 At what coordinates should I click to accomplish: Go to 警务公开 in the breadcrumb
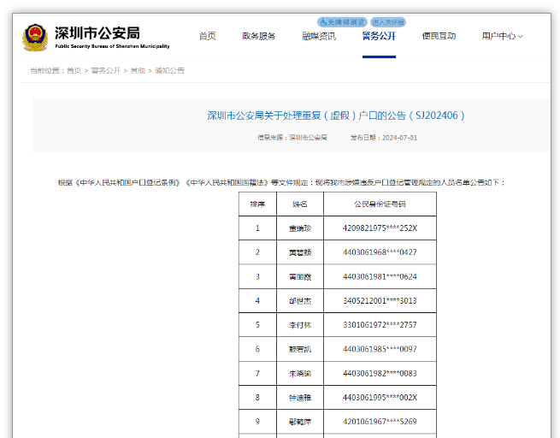(106, 71)
